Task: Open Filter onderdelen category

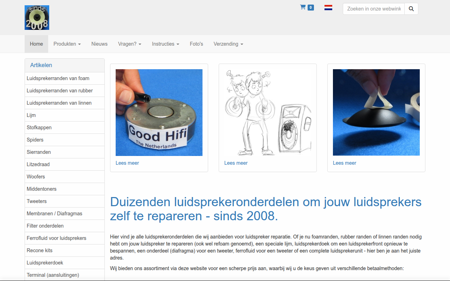Action: pyautogui.click(x=65, y=226)
